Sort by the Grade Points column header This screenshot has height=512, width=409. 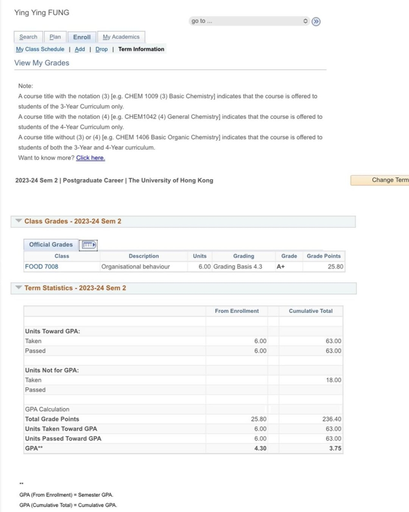pos(324,256)
